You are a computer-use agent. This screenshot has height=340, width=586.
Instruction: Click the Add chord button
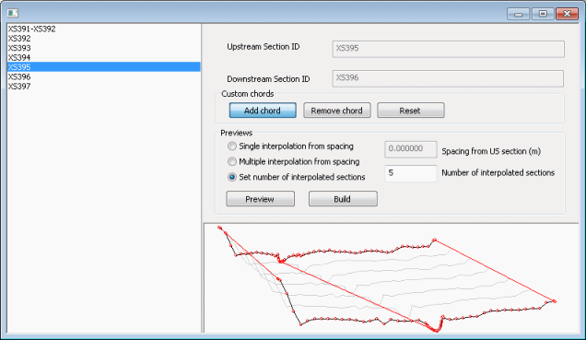coord(263,111)
